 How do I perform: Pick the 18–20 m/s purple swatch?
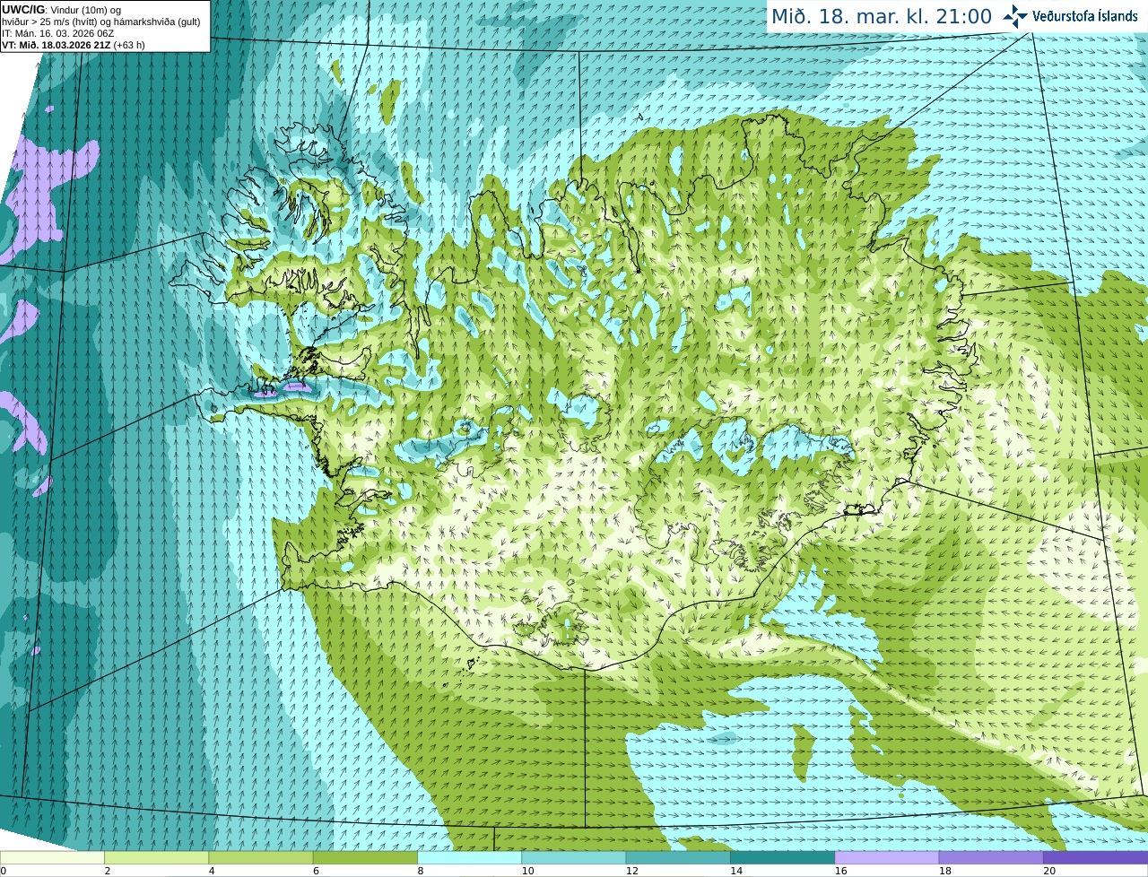991,857
